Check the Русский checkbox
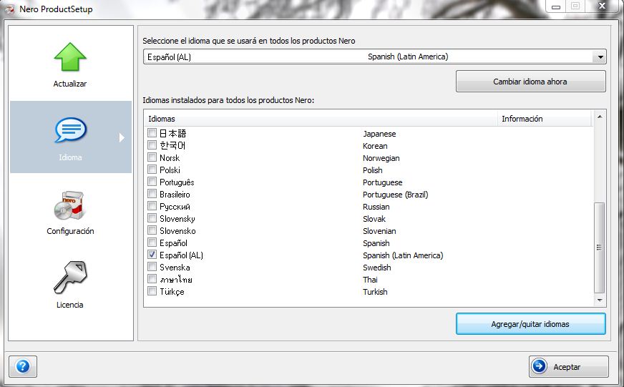The image size is (624, 387). click(x=152, y=205)
